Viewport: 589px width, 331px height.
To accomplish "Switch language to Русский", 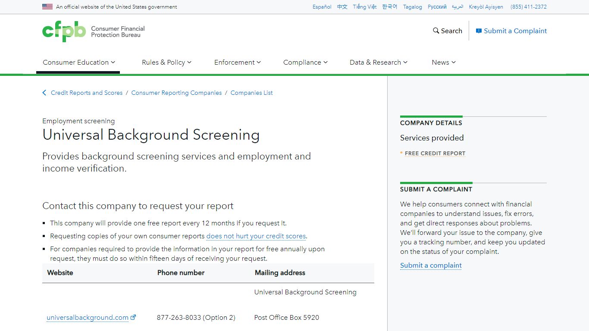I will pos(437,7).
